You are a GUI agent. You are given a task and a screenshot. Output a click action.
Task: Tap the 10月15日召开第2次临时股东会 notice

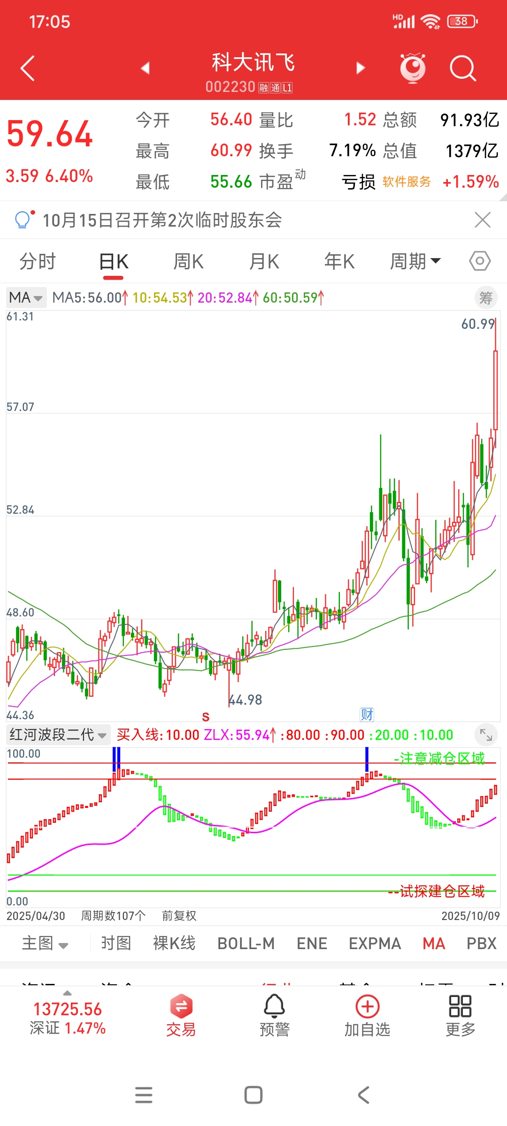click(162, 220)
